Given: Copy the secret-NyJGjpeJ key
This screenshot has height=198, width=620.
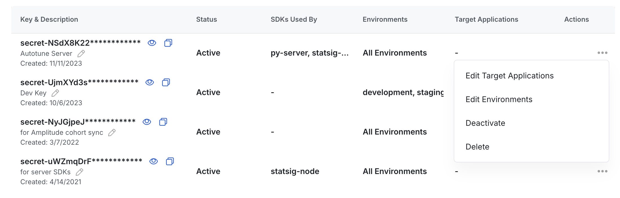Looking at the screenshot, I should tap(163, 122).
